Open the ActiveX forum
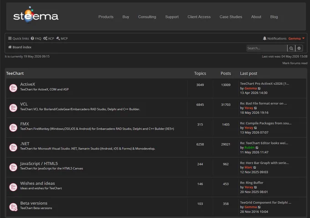This screenshot has height=218, width=310. [x=28, y=84]
